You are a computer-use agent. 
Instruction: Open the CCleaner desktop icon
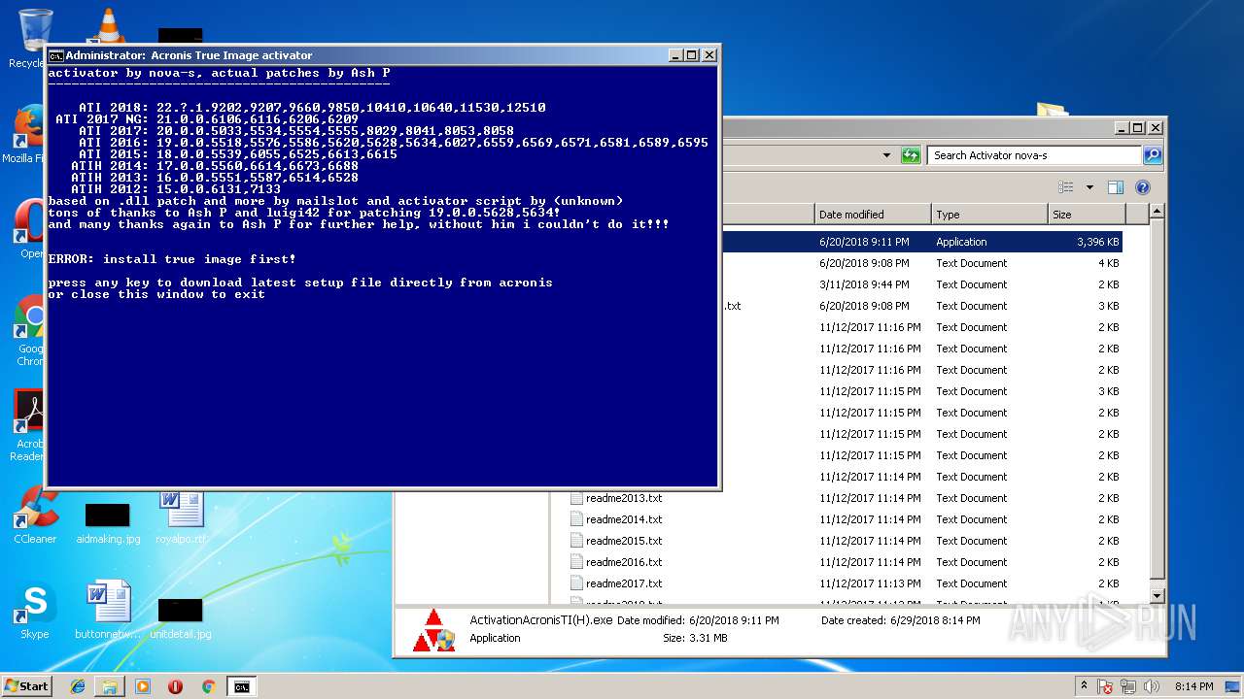click(35, 515)
